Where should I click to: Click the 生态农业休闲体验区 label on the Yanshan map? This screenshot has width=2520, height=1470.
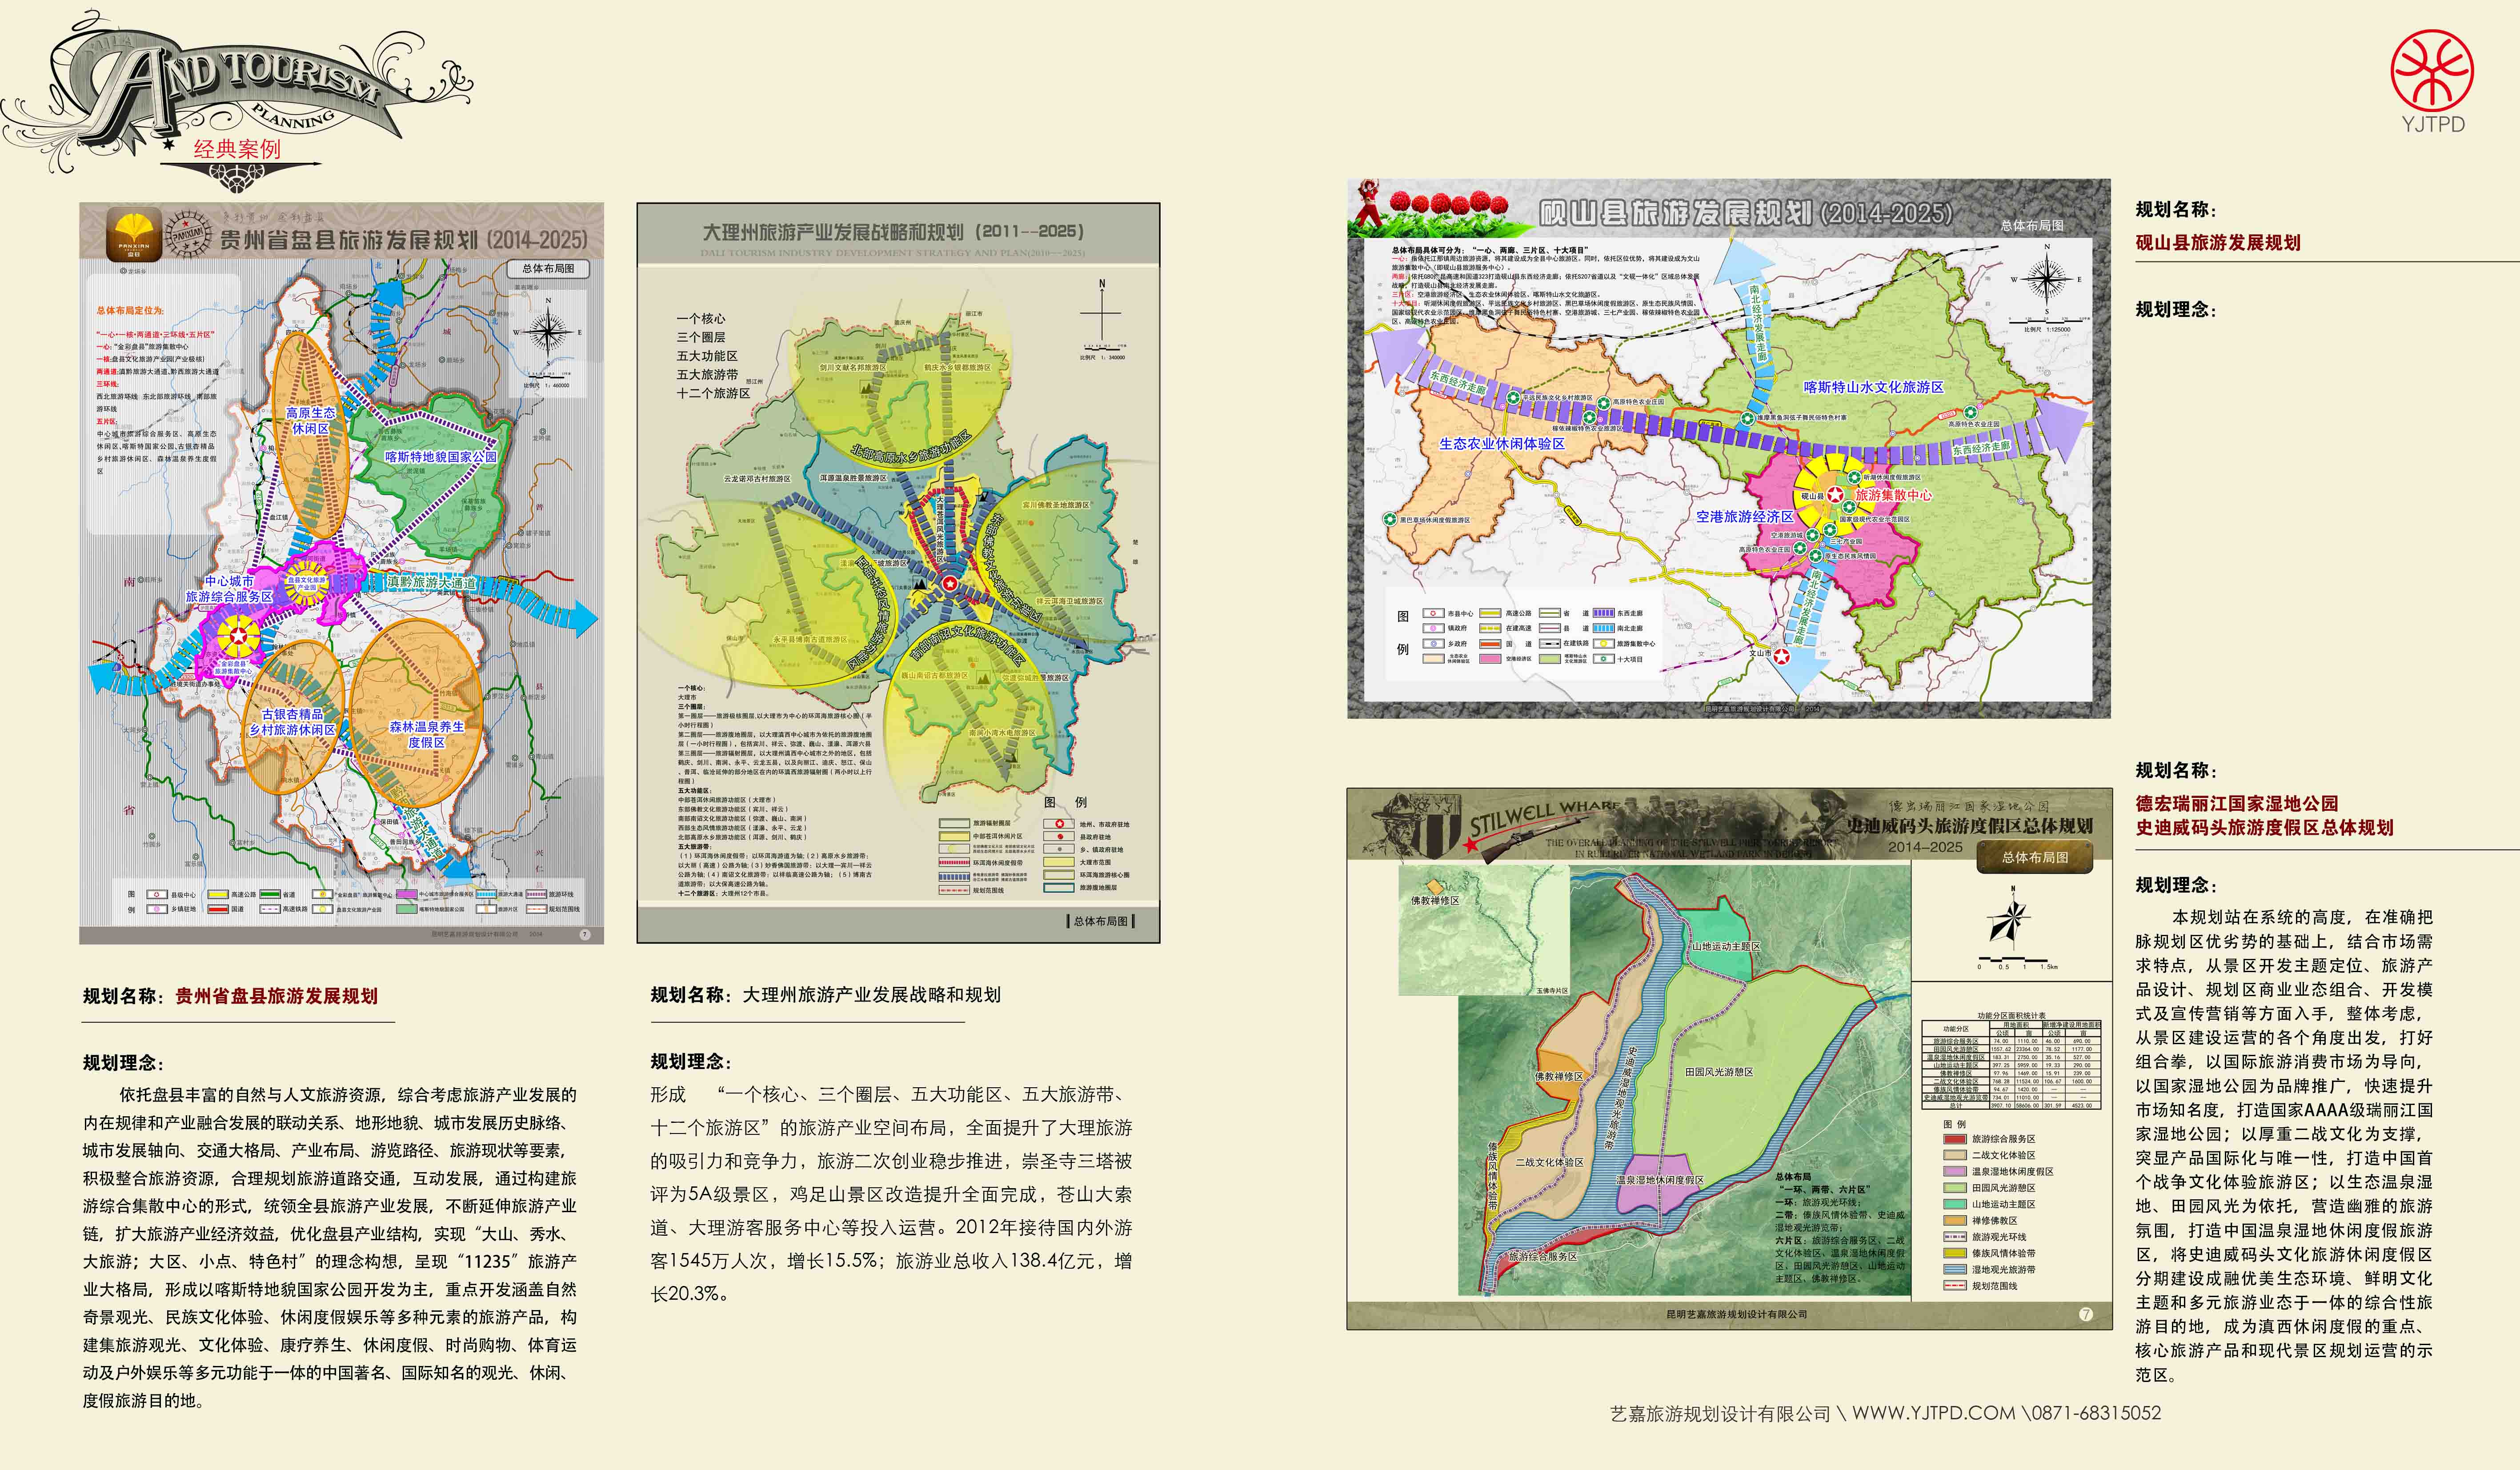point(1501,444)
